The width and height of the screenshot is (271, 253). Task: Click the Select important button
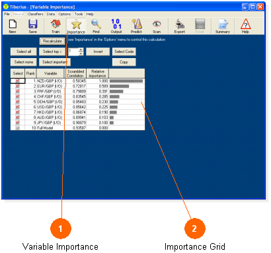pyautogui.click(x=55, y=62)
